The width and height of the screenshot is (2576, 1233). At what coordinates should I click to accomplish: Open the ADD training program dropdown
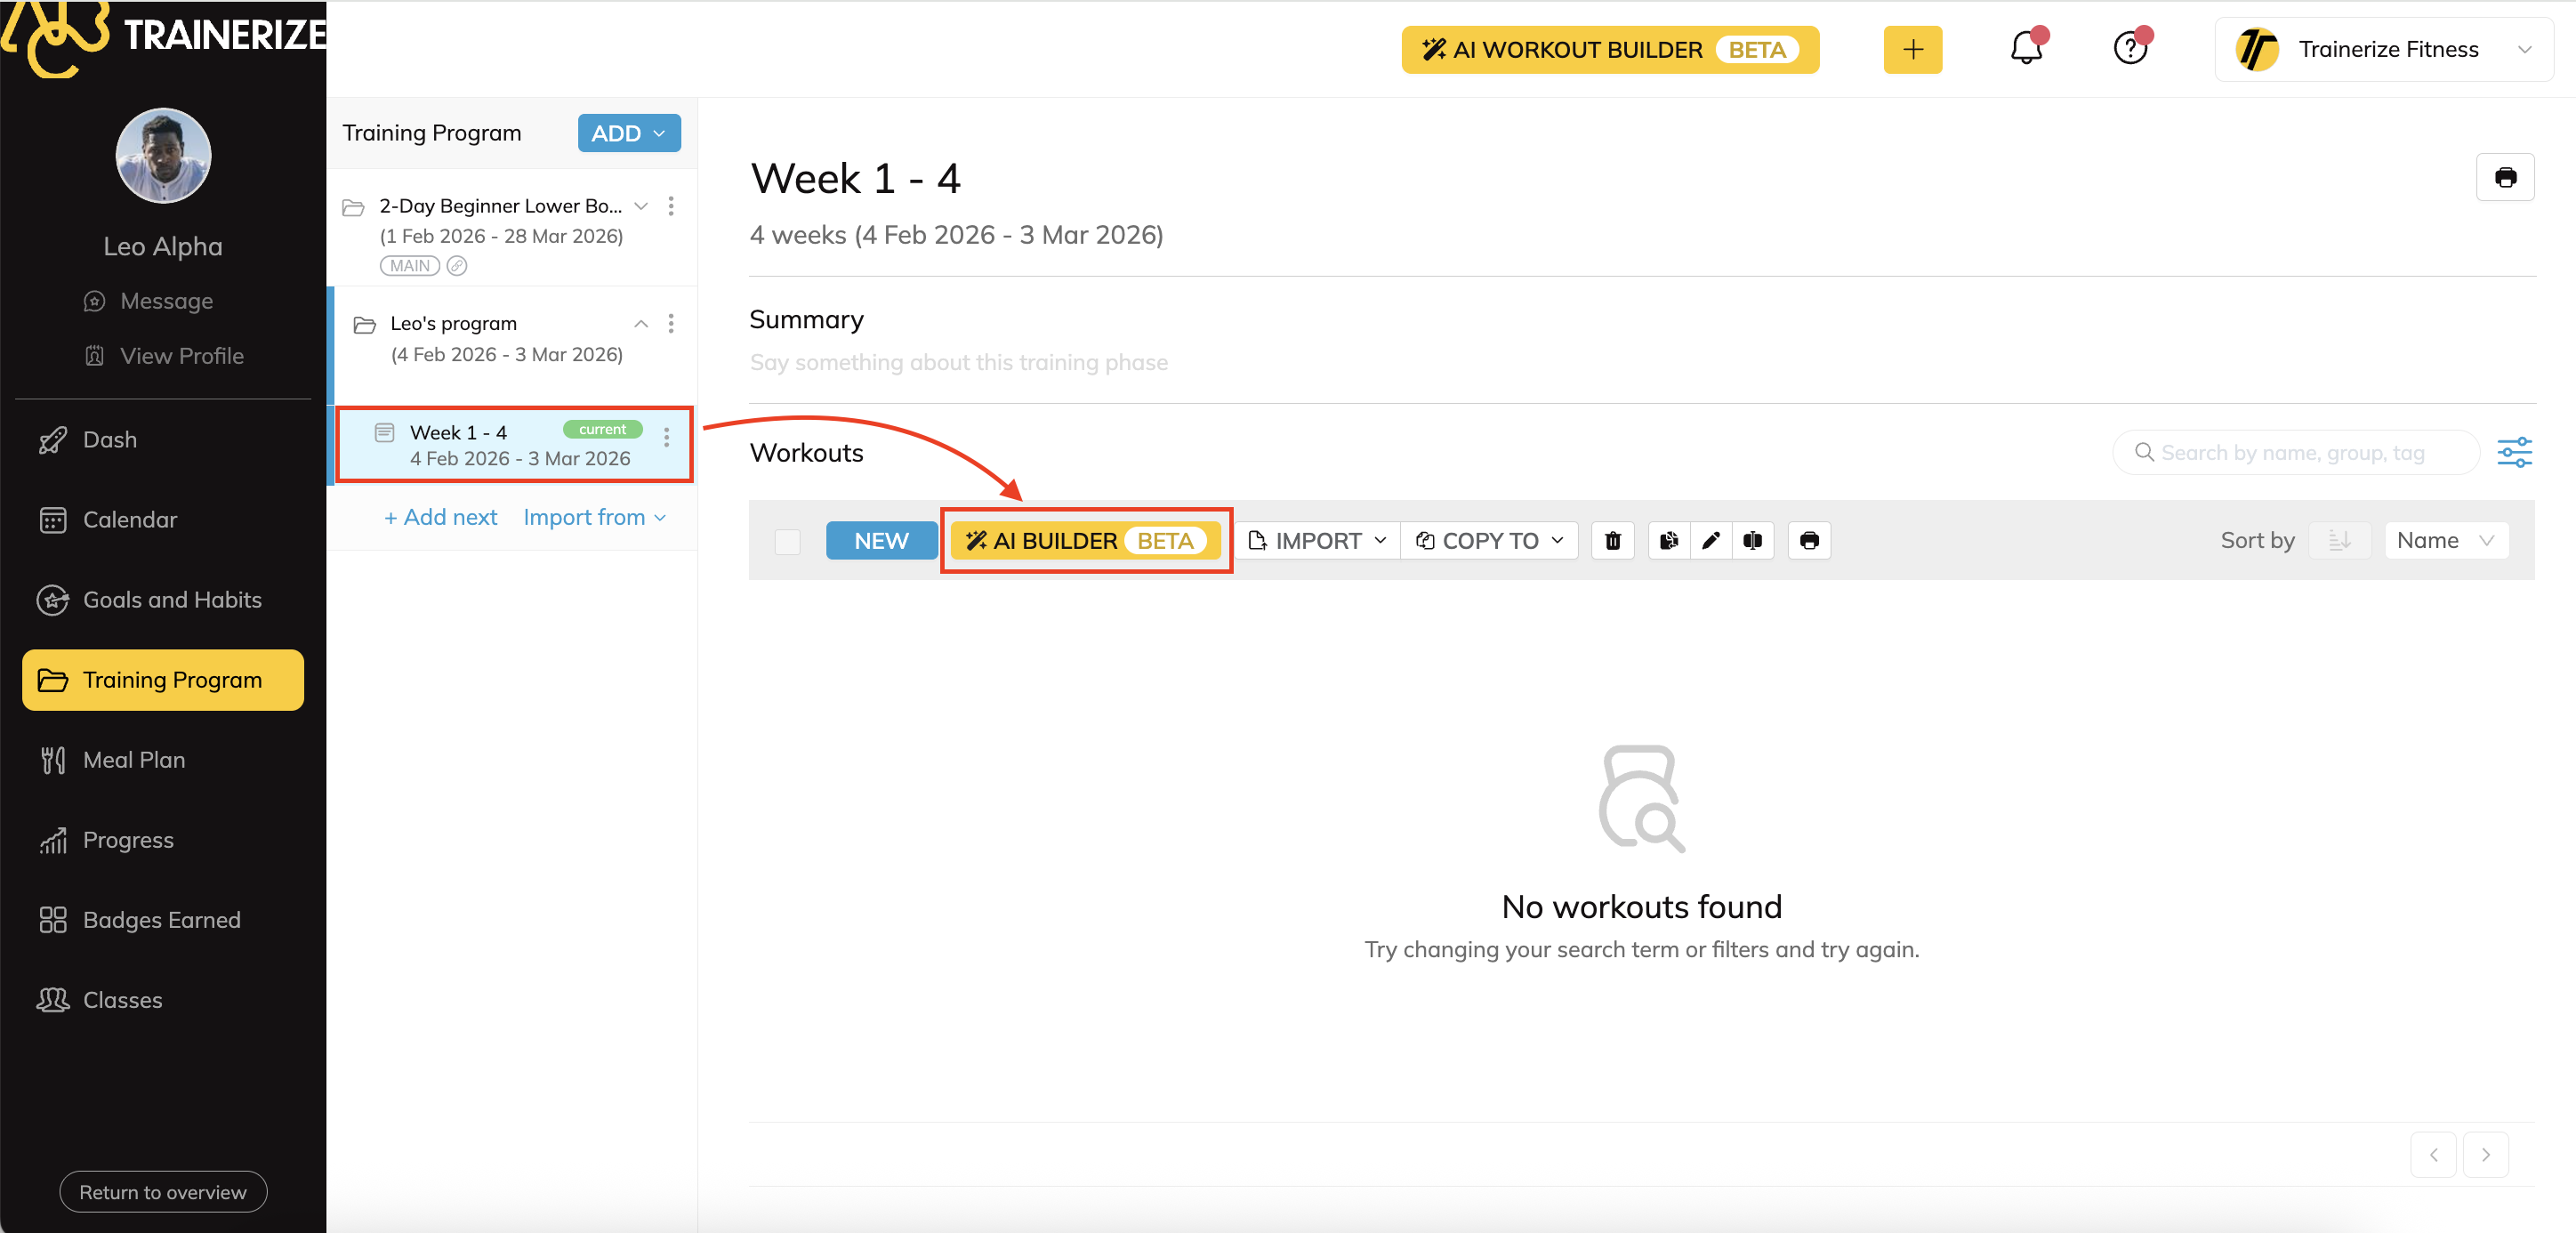pos(628,133)
